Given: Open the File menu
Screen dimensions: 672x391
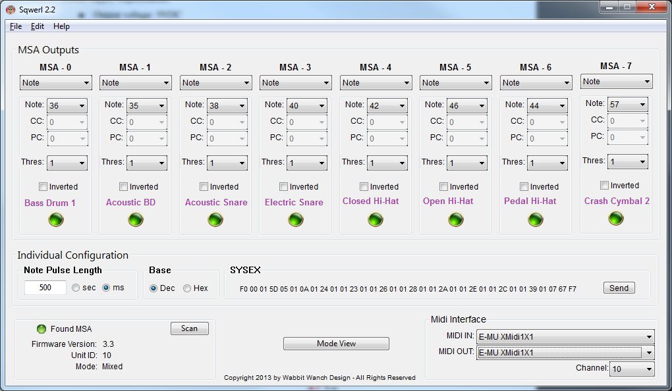Looking at the screenshot, I should [x=16, y=26].
